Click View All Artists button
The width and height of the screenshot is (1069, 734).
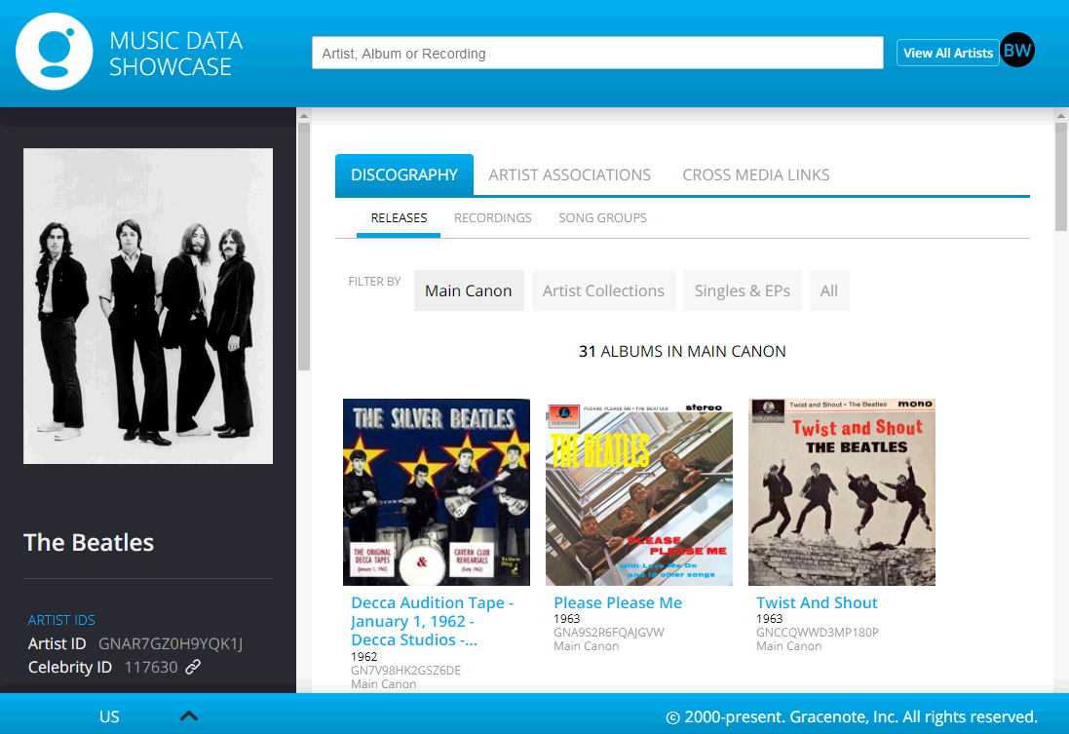(x=947, y=53)
